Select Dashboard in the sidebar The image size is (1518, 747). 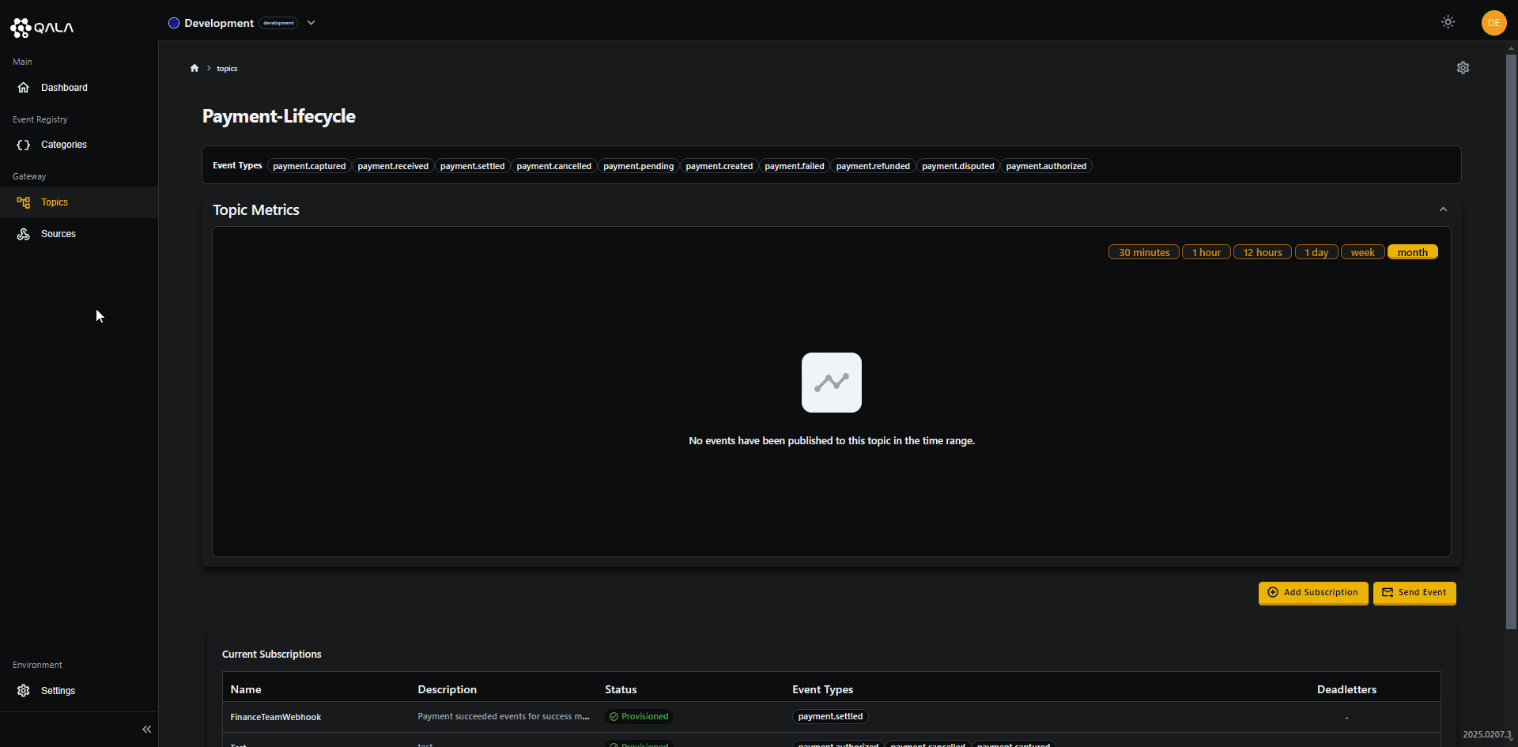click(63, 87)
